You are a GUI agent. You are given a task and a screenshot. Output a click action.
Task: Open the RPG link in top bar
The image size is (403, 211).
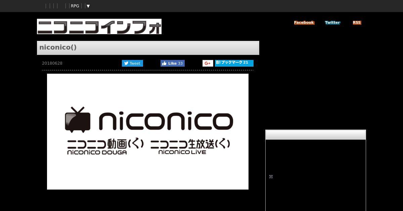[x=75, y=6]
